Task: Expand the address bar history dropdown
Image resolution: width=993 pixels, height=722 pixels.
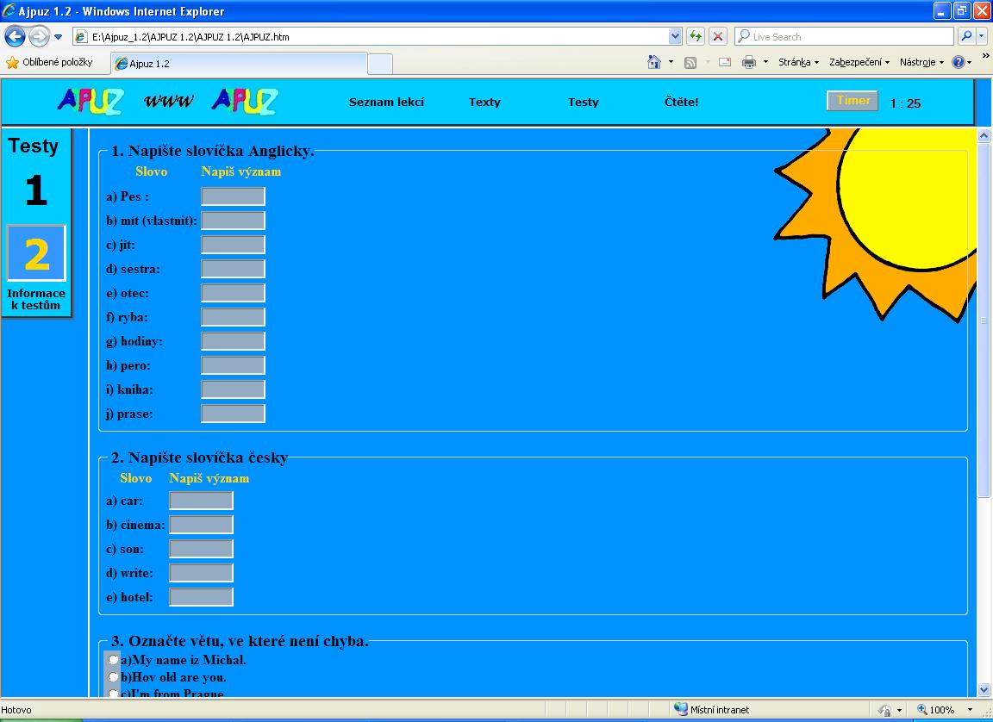Action: click(x=675, y=37)
